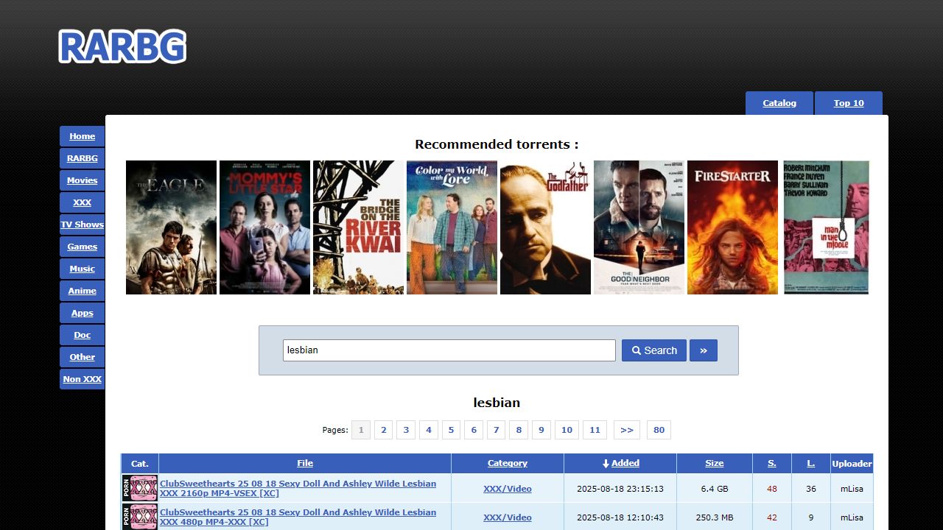The width and height of the screenshot is (943, 530).
Task: Open the Top 10 tab
Action: [849, 103]
